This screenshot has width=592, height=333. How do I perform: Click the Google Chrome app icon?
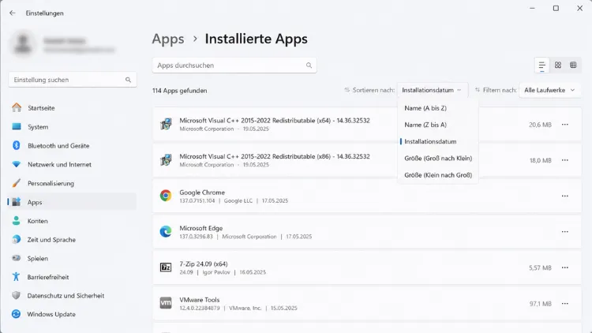click(x=166, y=196)
